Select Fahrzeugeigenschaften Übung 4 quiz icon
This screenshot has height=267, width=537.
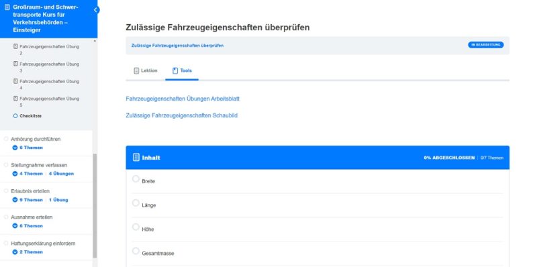pos(15,81)
